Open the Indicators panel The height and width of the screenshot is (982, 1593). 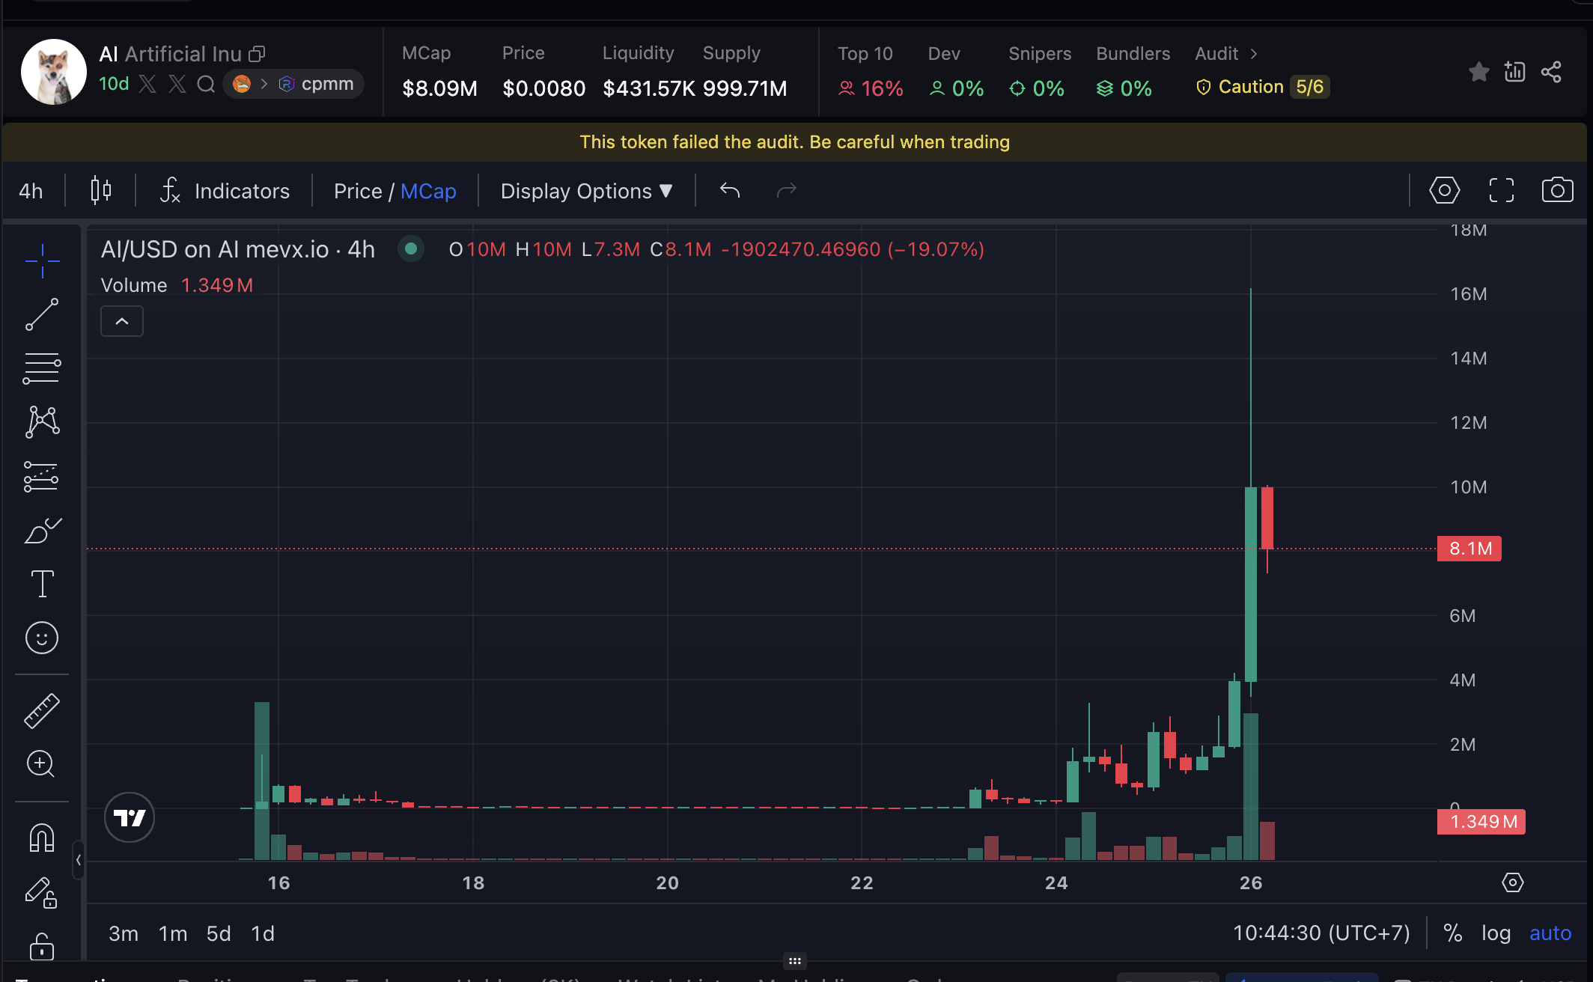pos(225,191)
